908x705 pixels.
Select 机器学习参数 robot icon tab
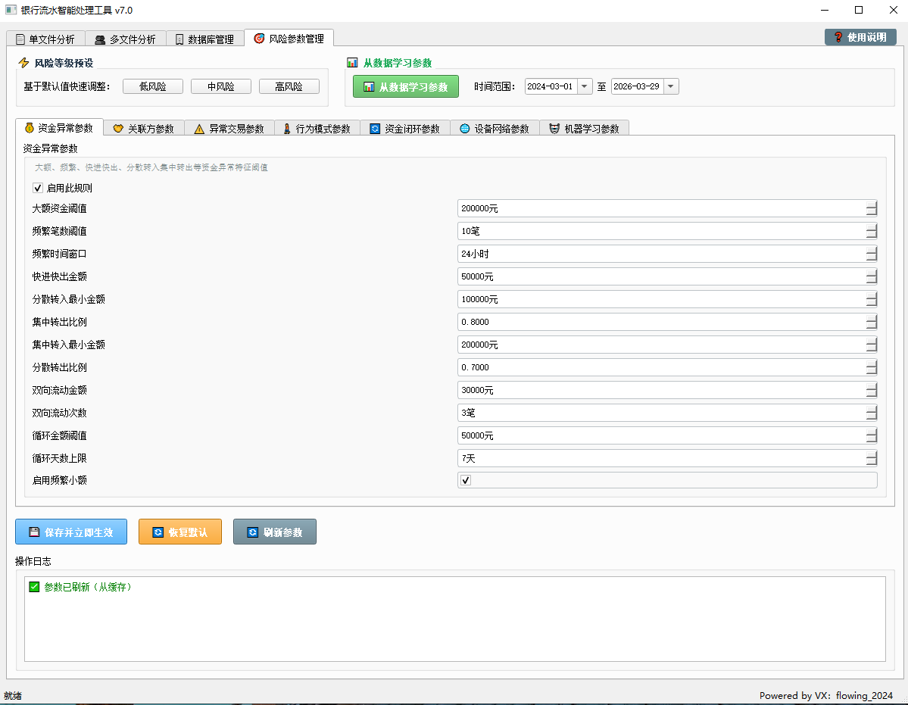click(x=585, y=129)
